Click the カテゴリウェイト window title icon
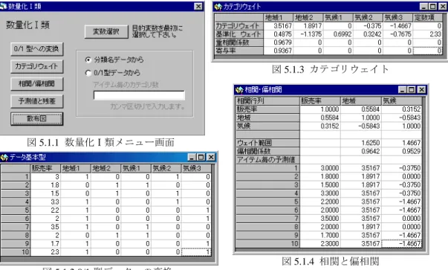Viewport: 448px width, 270px height. (x=218, y=7)
